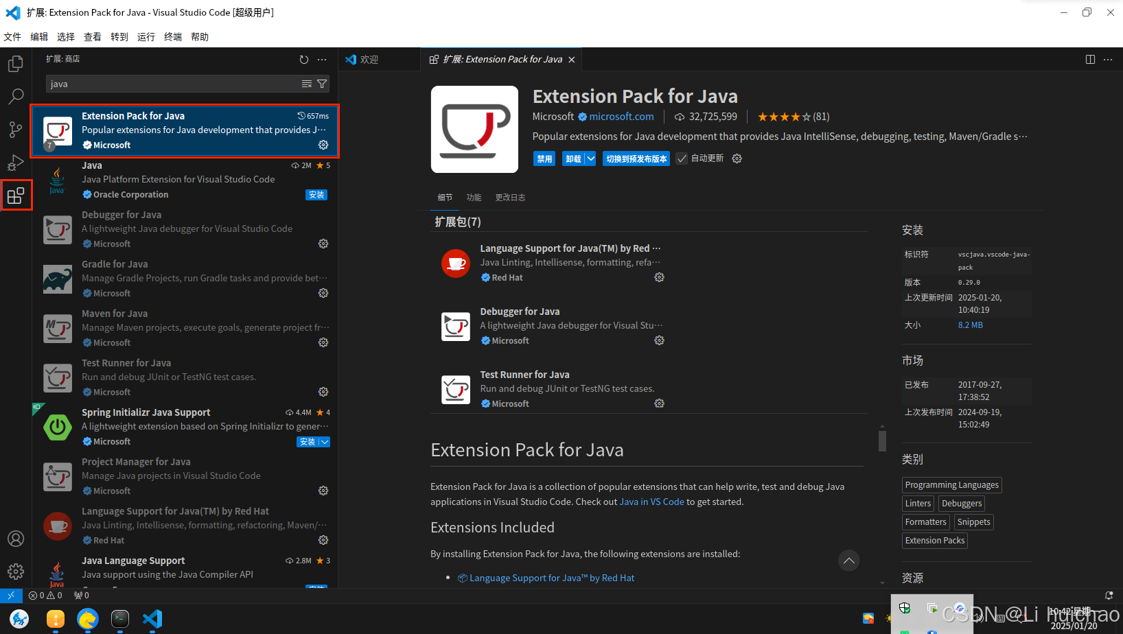The image size is (1123, 634).
Task: Click the scroll-to-top arrow button
Action: pyautogui.click(x=849, y=561)
